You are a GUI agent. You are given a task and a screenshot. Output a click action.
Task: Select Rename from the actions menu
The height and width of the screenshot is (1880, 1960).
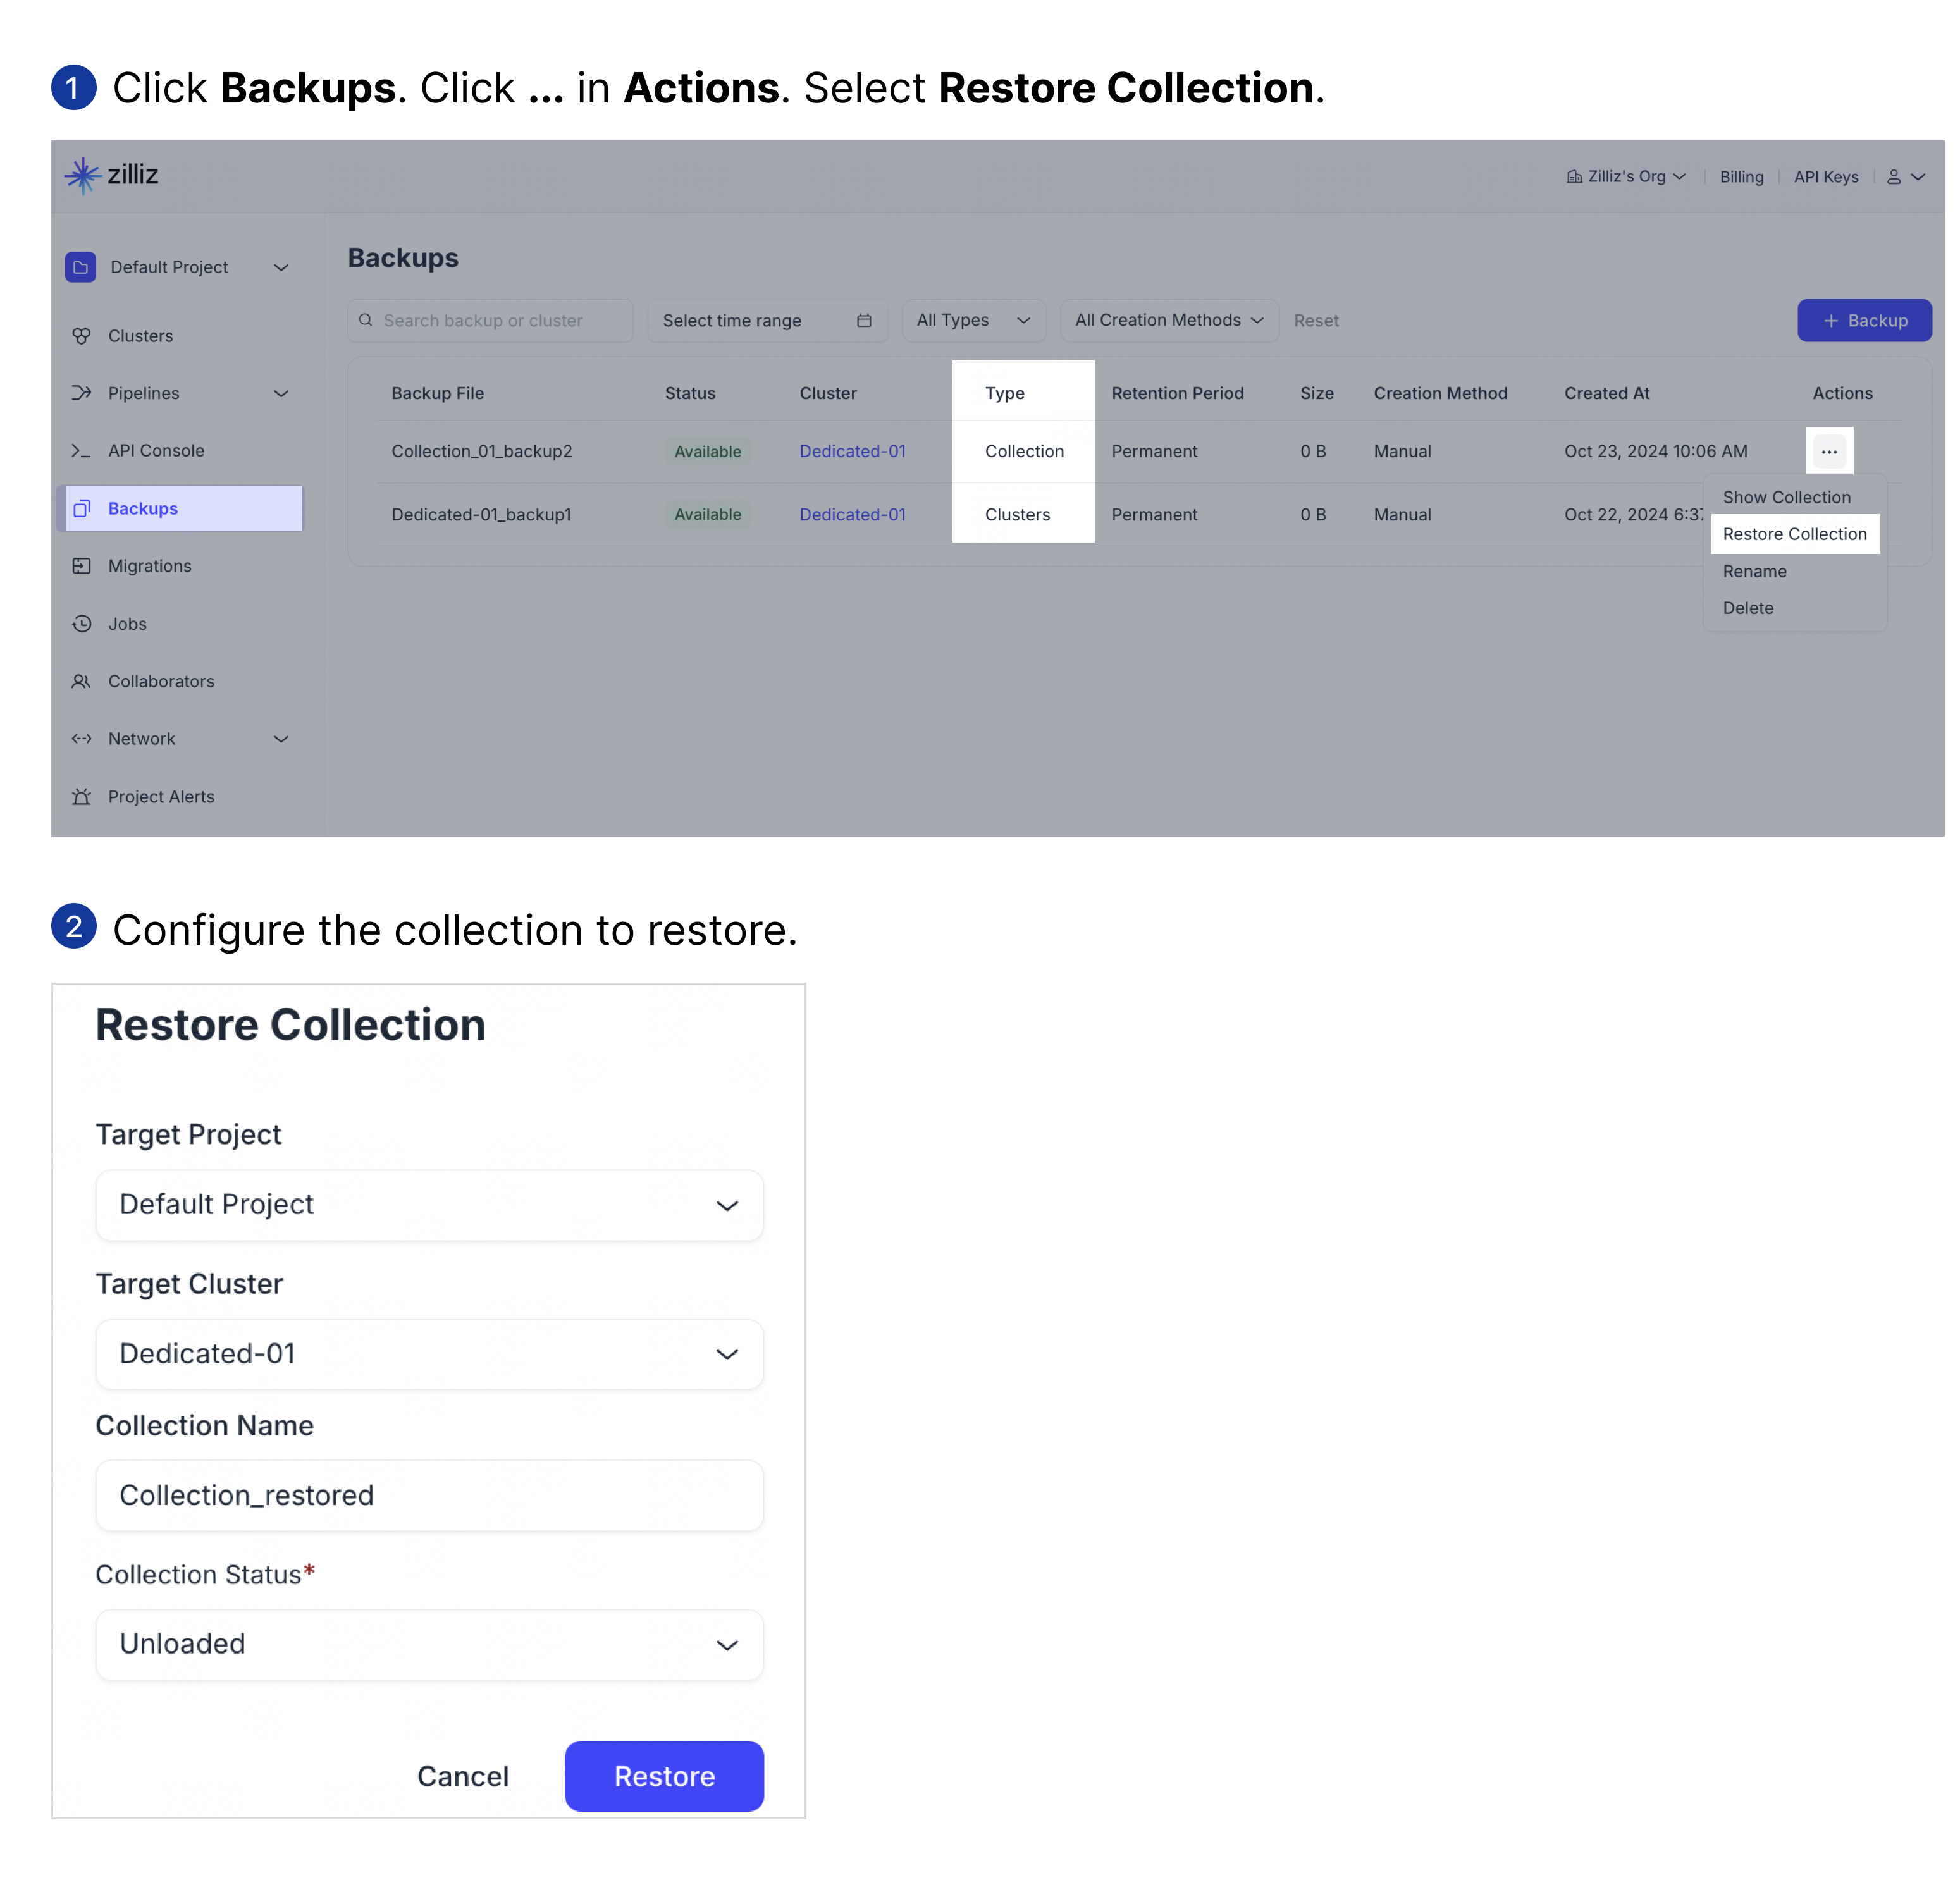click(1754, 571)
